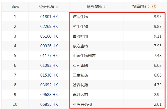The image size is (167, 109).
Task: Open stock code 02269.HK
Action: point(49,27)
